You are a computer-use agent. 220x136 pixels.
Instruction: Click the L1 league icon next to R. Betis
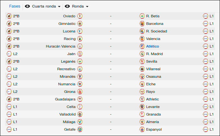point(206,16)
